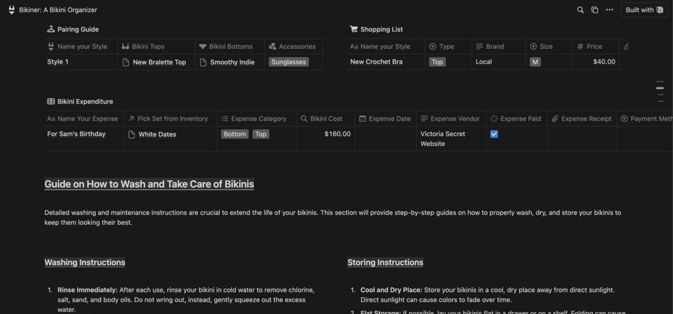Click the Style 1 cell
The height and width of the screenshot is (314, 673).
coord(80,62)
